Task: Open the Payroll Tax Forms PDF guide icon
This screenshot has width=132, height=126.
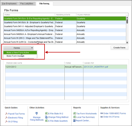Action: [6, 114]
